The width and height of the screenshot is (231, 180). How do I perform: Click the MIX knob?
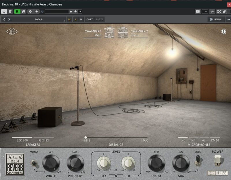coord(181,163)
